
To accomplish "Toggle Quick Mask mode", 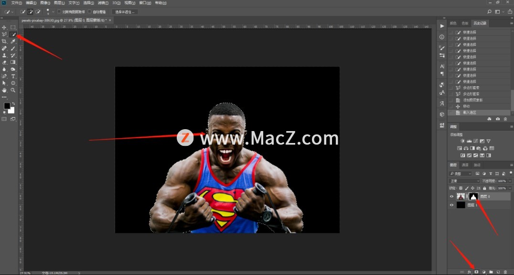I will (x=4, y=119).
